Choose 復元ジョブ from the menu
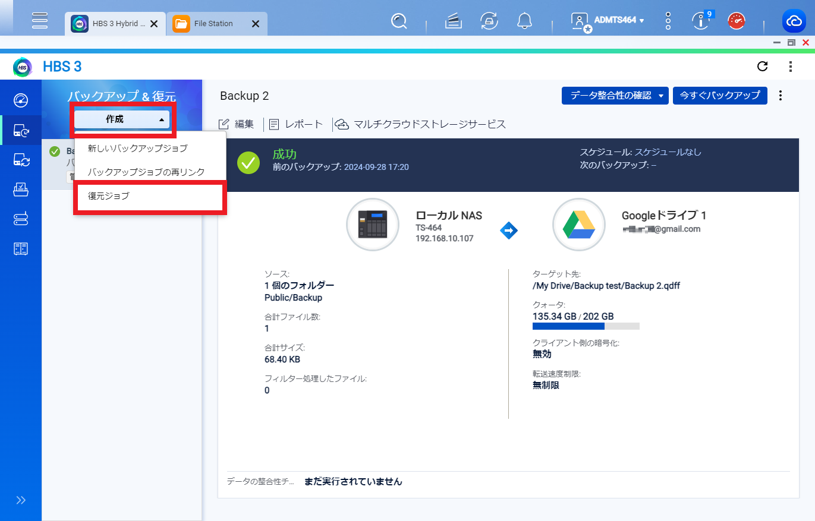 click(x=150, y=196)
